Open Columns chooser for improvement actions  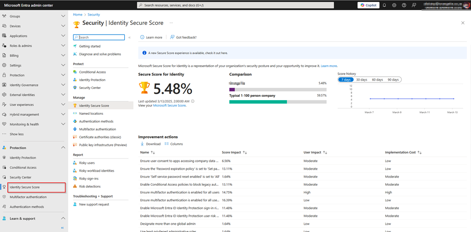pyautogui.click(x=173, y=144)
